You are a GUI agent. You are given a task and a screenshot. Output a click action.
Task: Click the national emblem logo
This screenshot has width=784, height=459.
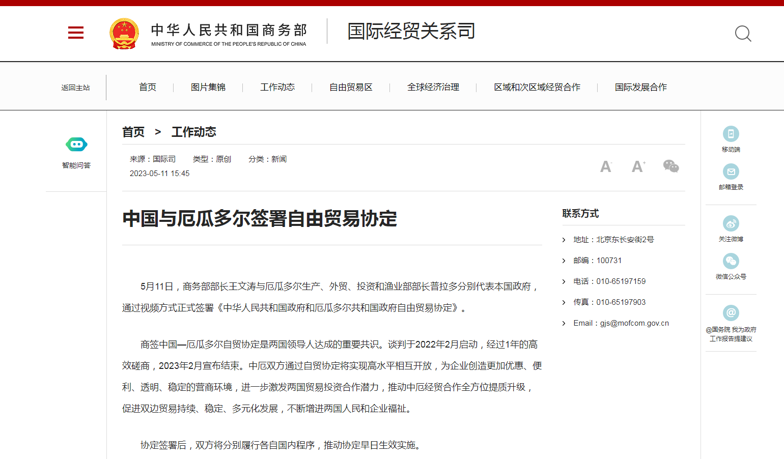point(124,34)
